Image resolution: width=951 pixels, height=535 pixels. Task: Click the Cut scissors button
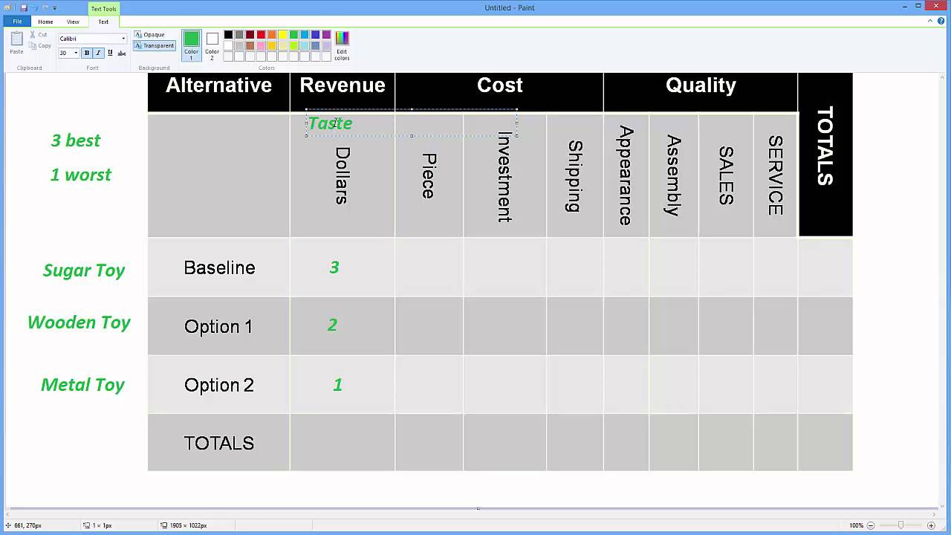click(x=38, y=35)
